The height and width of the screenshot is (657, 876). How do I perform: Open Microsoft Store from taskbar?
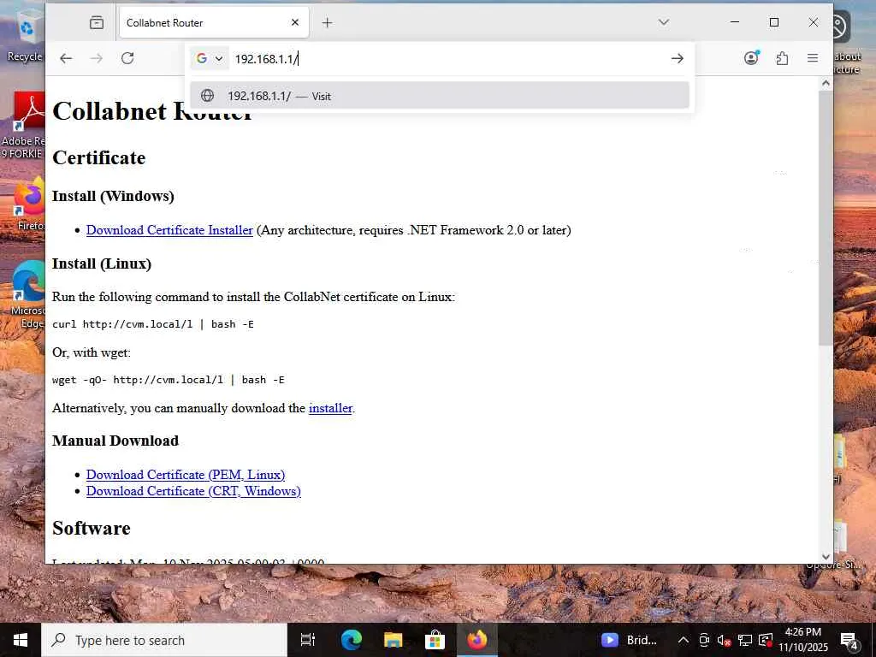(435, 640)
